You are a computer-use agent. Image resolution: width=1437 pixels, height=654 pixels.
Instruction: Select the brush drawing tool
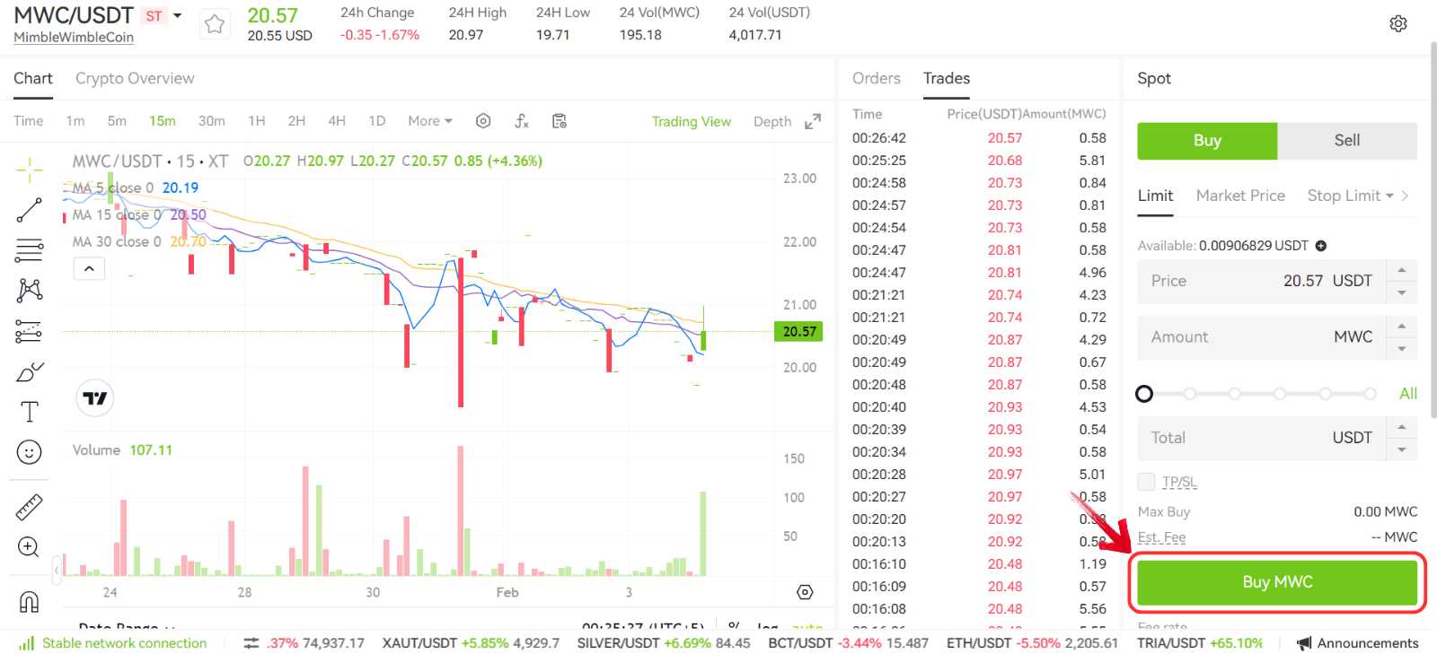(29, 371)
